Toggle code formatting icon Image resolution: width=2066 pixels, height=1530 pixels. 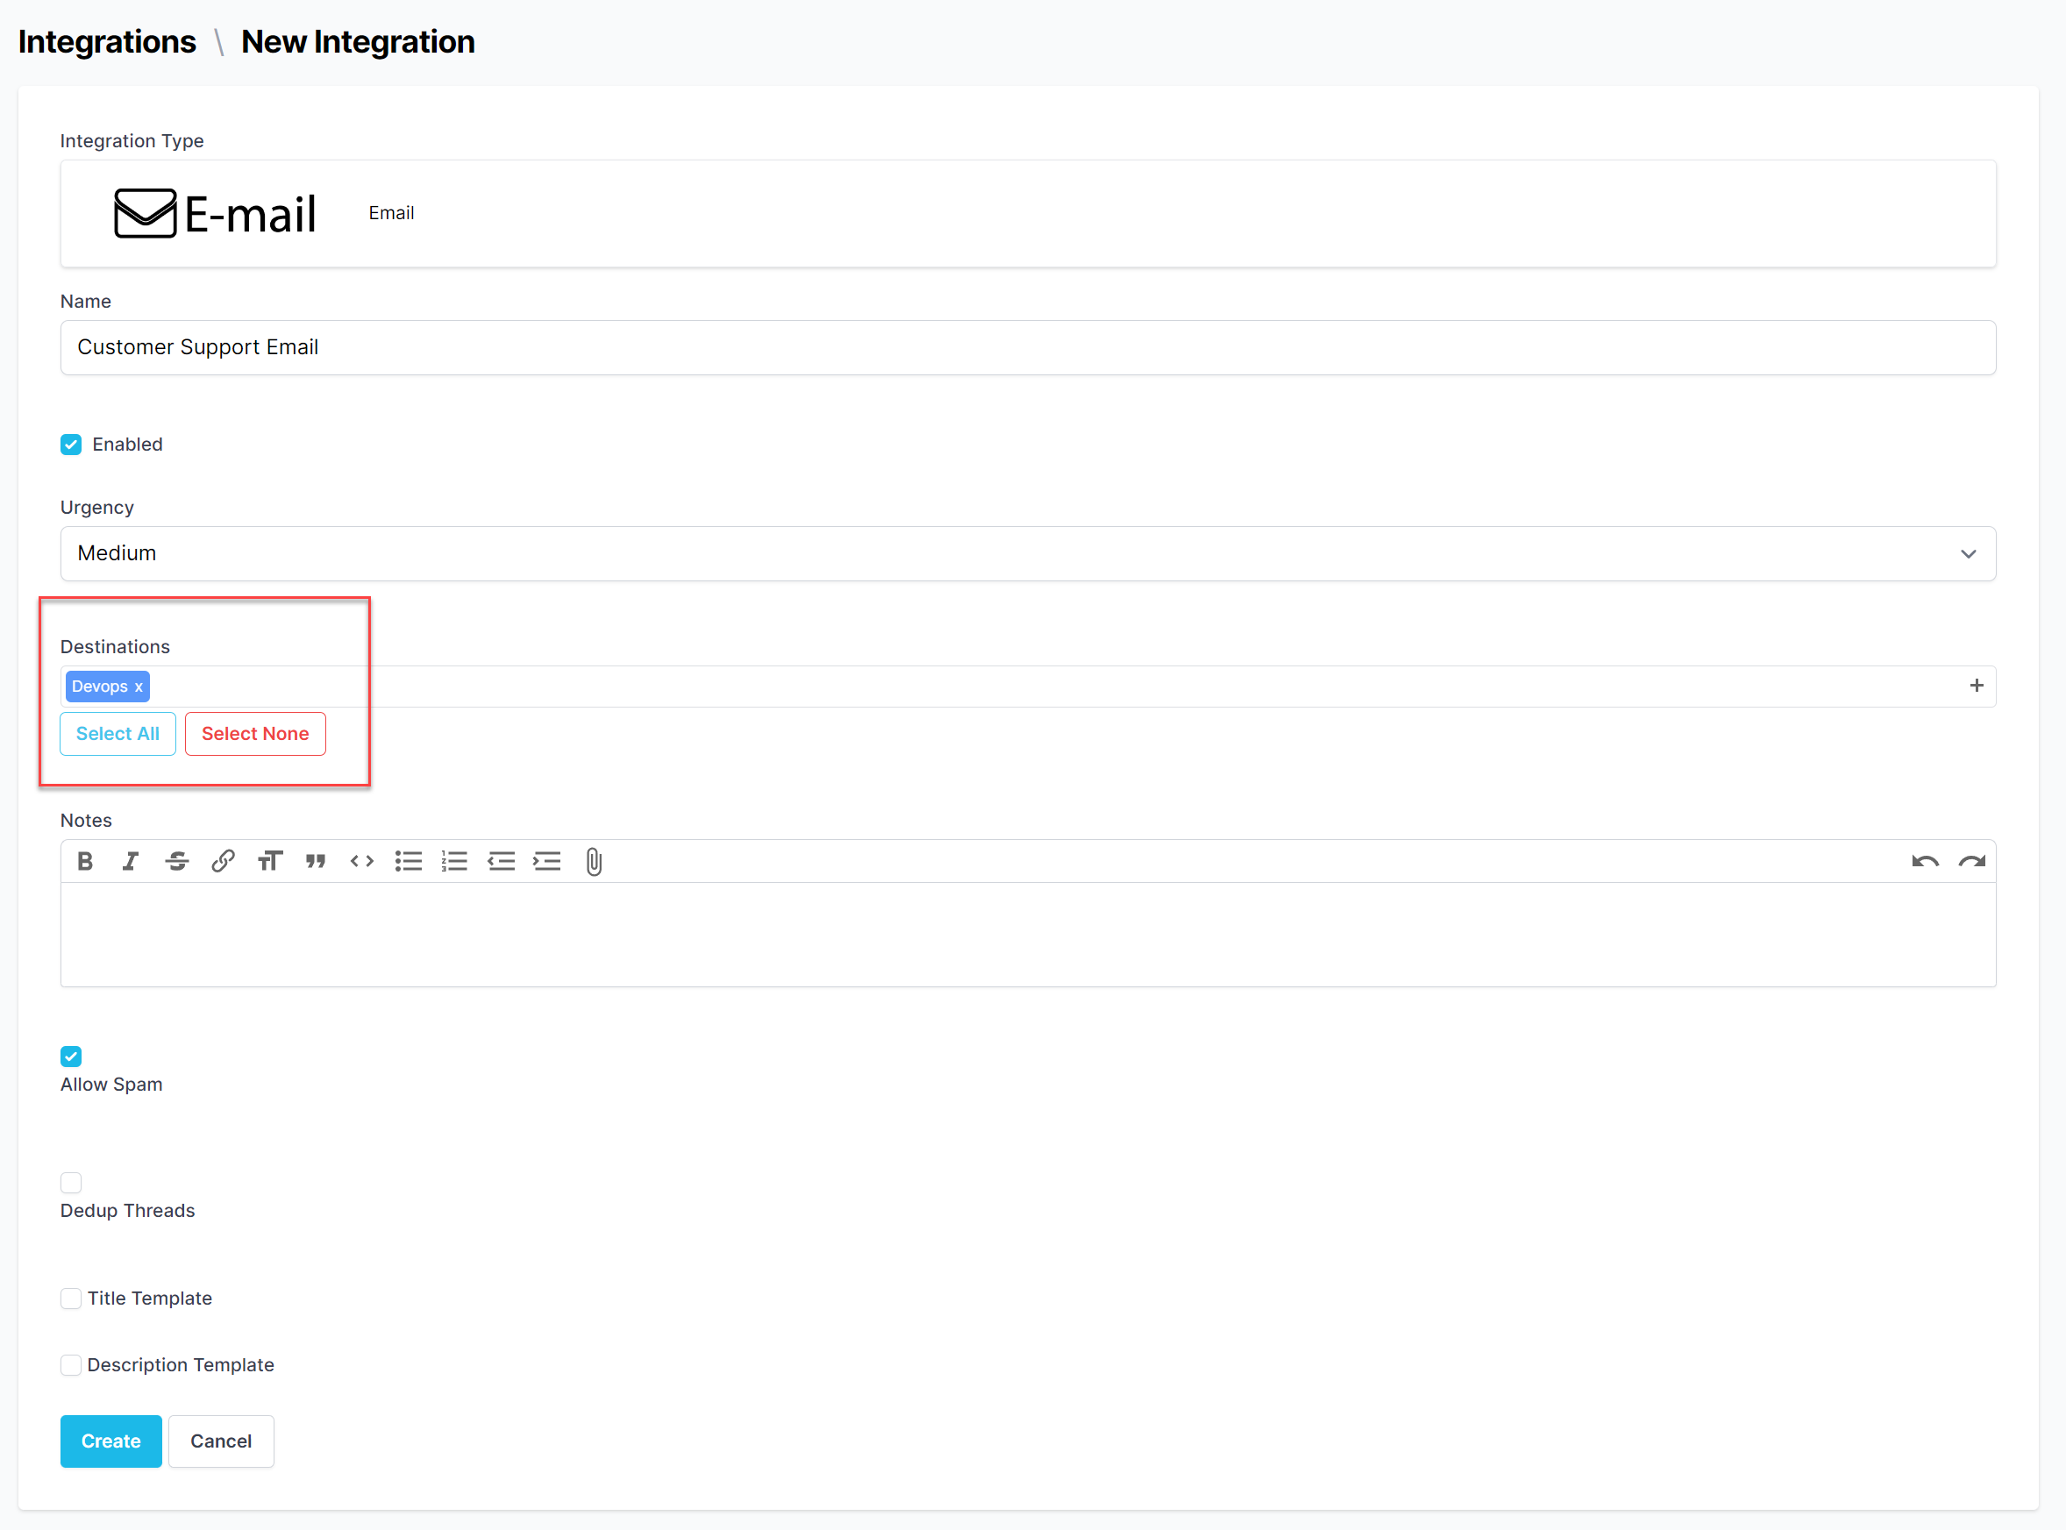(x=362, y=861)
